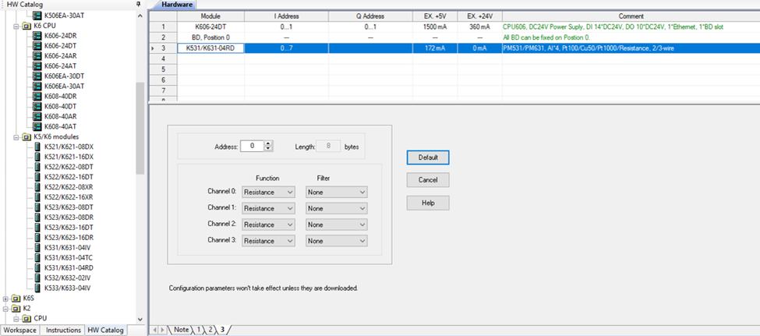Open Channel 2 Filter dropdown
This screenshot has width=760, height=336.
pyautogui.click(x=337, y=225)
